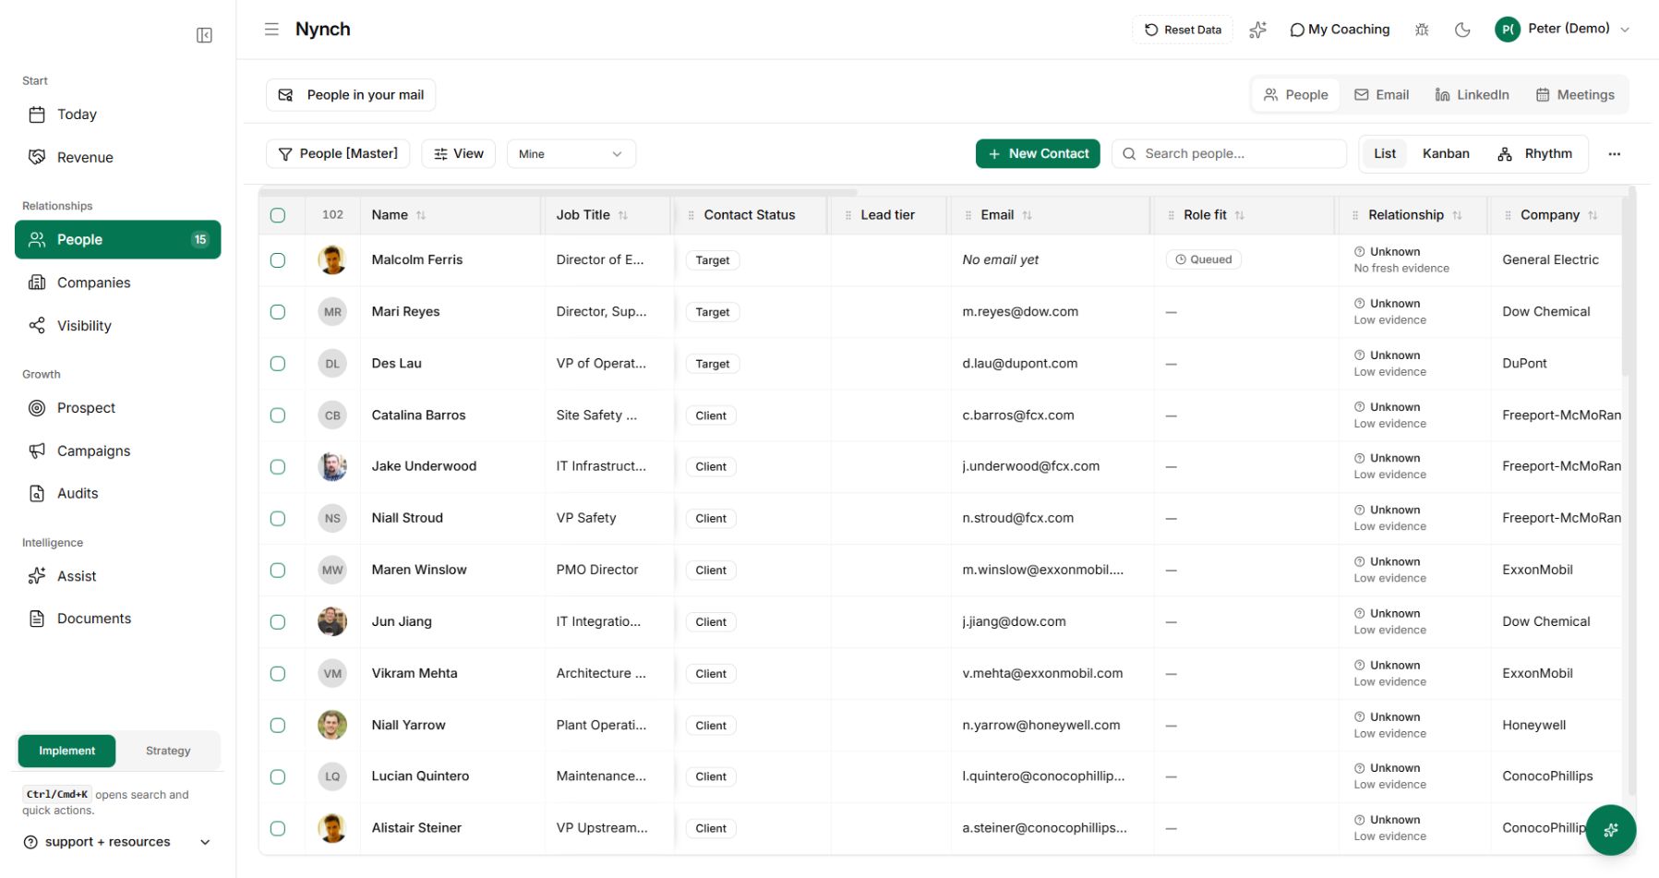Click the Search people input field
Image resolution: width=1659 pixels, height=878 pixels.
click(x=1229, y=154)
